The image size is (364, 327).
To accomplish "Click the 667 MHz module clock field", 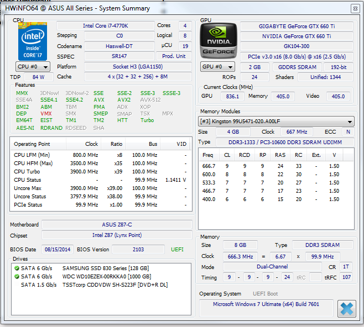I will [x=297, y=132].
